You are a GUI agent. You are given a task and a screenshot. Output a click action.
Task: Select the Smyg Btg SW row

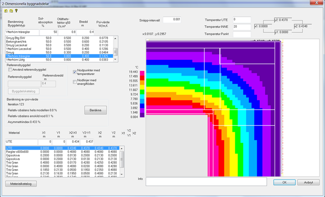click(x=60, y=38)
